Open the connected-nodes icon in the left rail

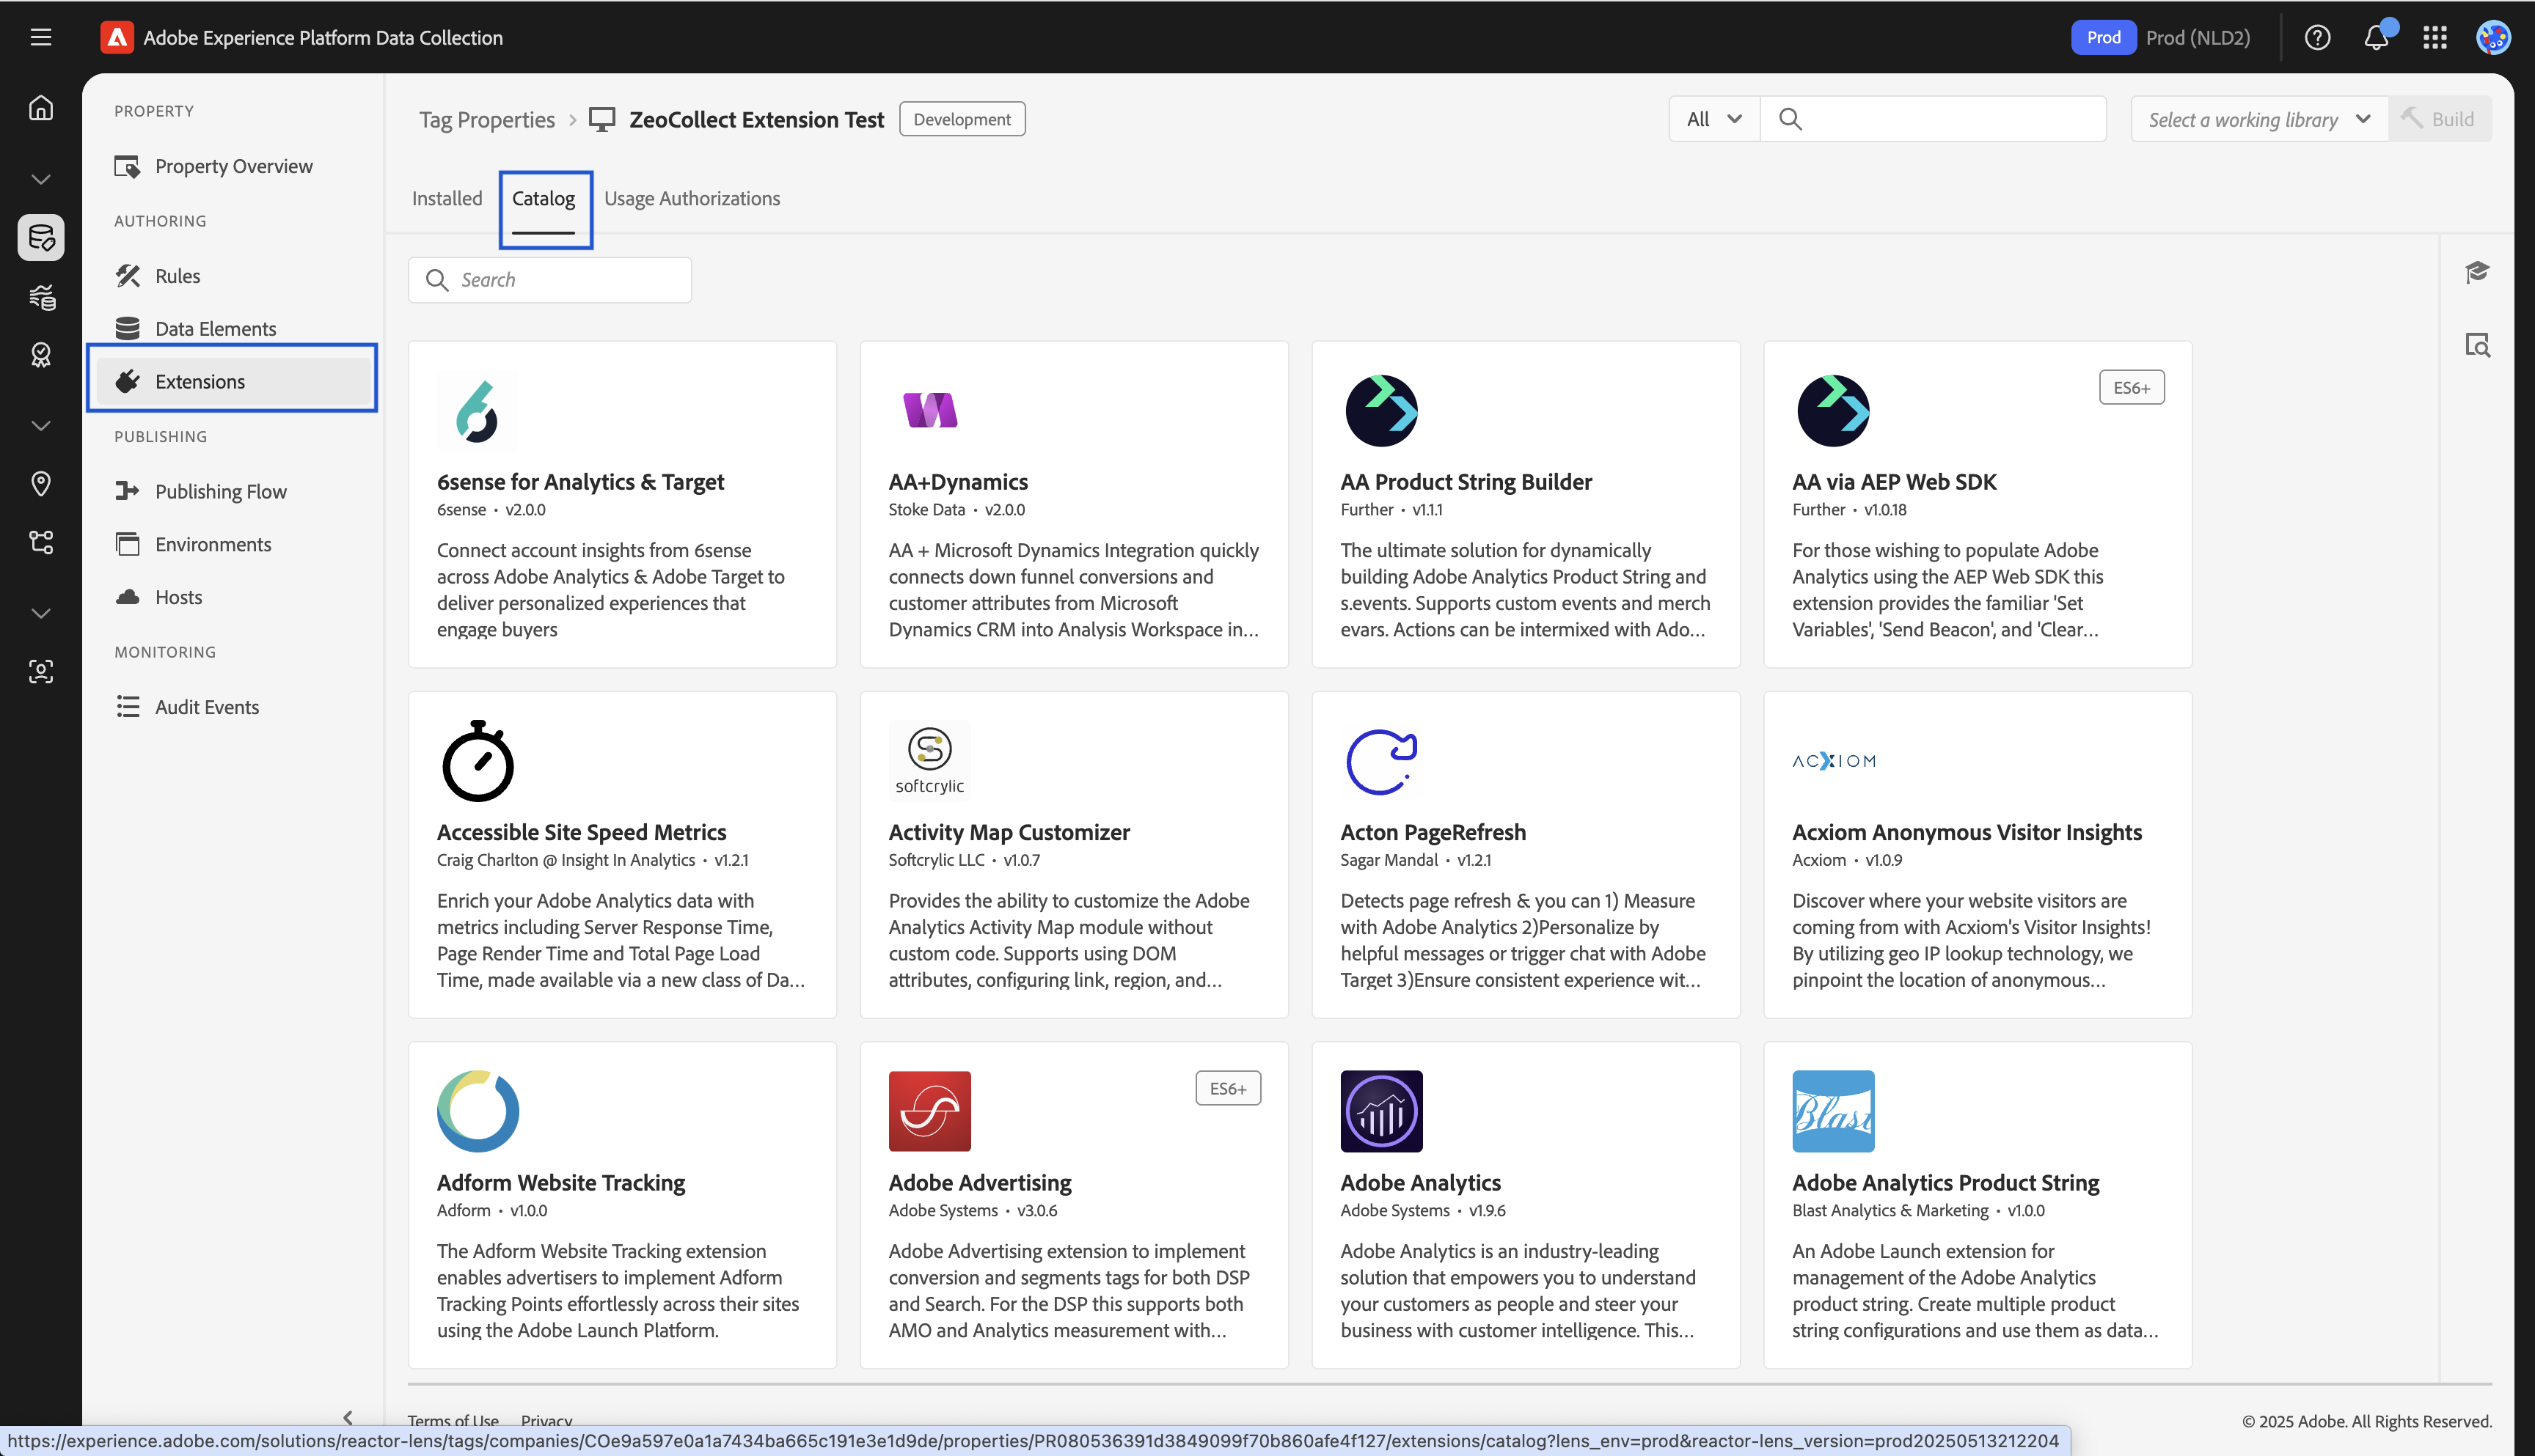click(40, 542)
